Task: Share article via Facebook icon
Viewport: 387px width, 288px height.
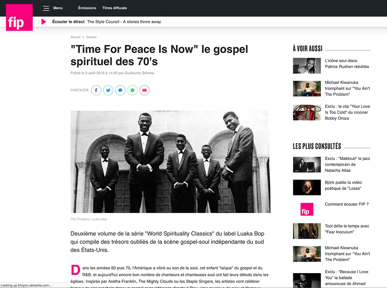Action: [96, 90]
